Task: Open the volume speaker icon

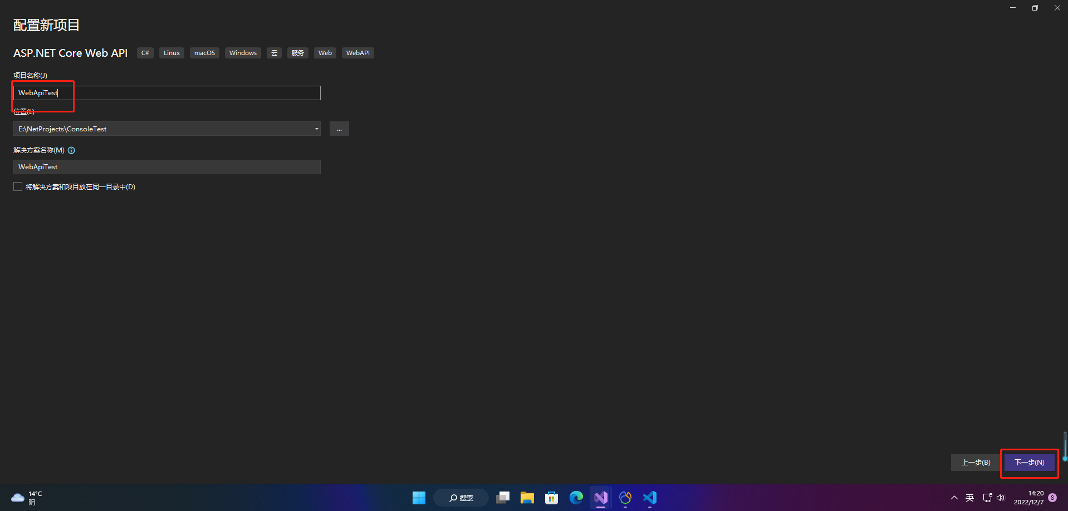Action: [x=1001, y=498]
